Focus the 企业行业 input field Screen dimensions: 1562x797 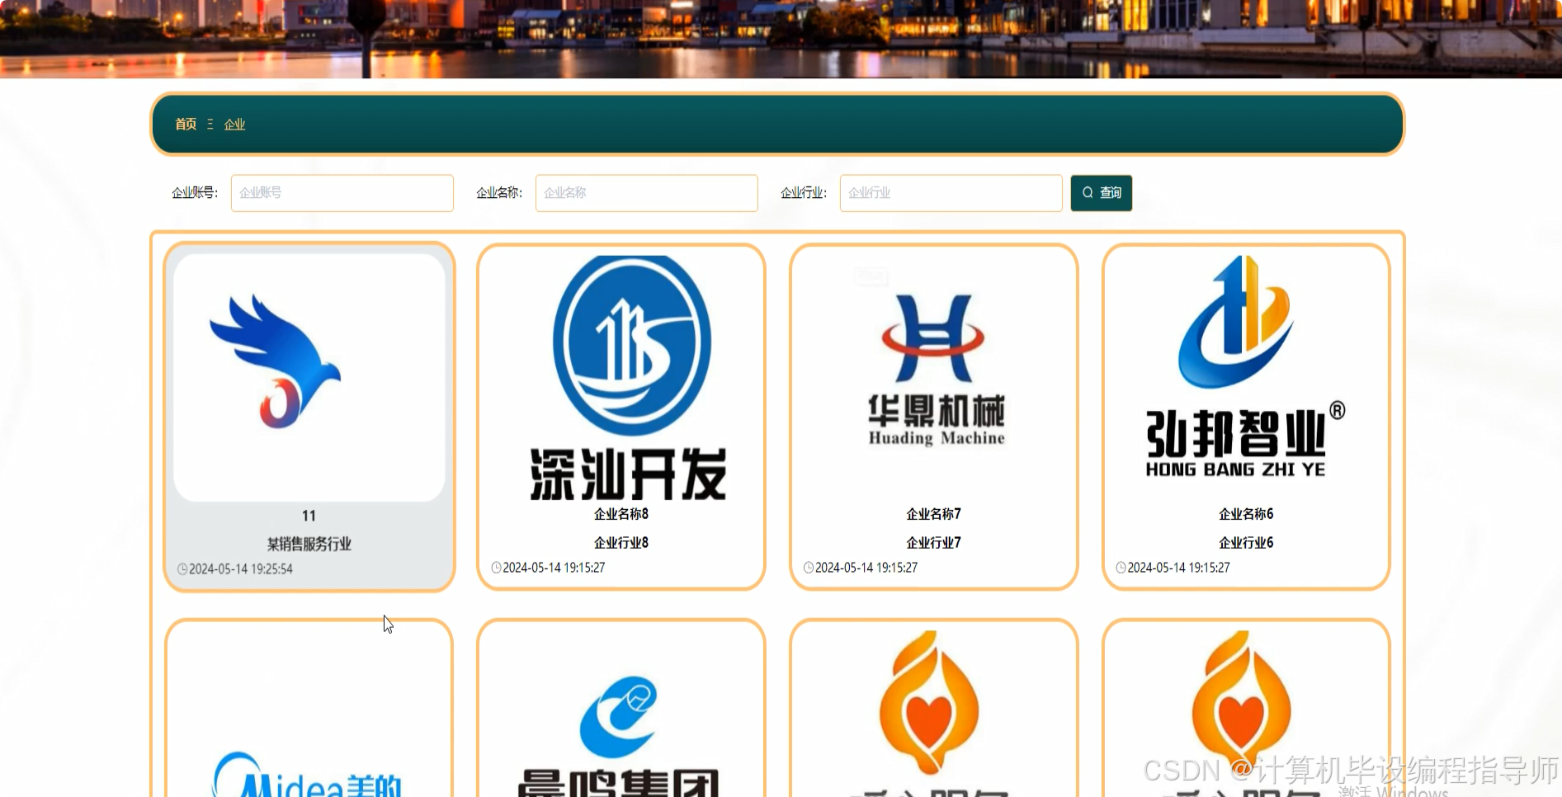click(x=951, y=193)
